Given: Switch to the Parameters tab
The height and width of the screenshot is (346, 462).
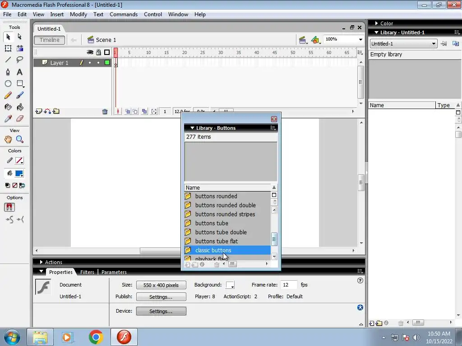Looking at the screenshot, I should coord(114,272).
